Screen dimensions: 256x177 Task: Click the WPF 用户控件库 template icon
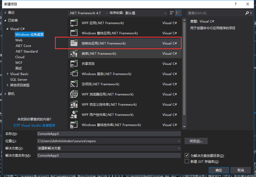[x=74, y=115]
